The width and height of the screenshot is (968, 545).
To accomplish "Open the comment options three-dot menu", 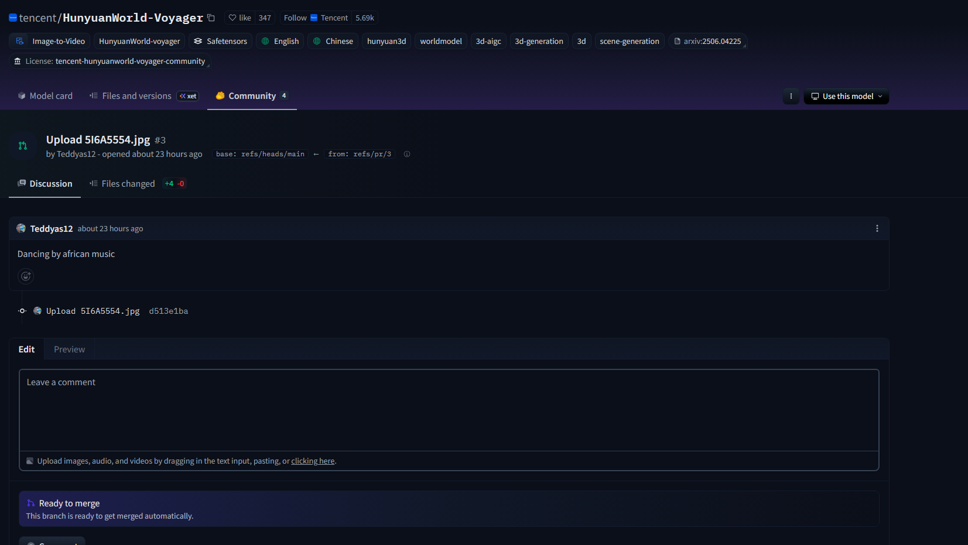I will pos(877,228).
